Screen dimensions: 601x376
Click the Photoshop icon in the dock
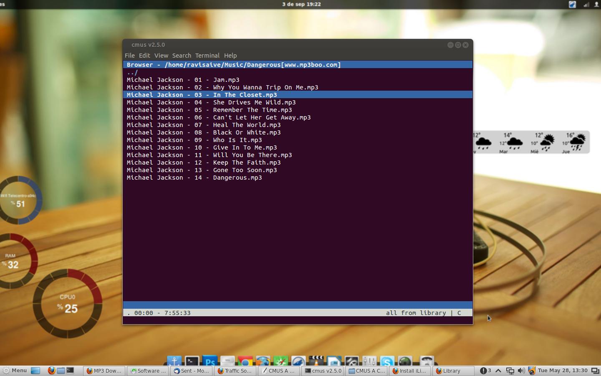point(210,361)
